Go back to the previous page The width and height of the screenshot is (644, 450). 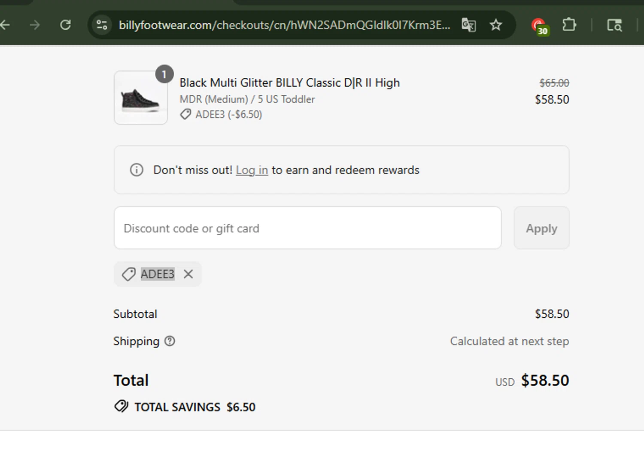pos(4,25)
